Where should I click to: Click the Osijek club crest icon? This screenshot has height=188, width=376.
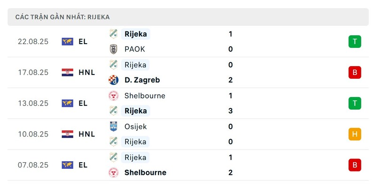click(x=113, y=126)
